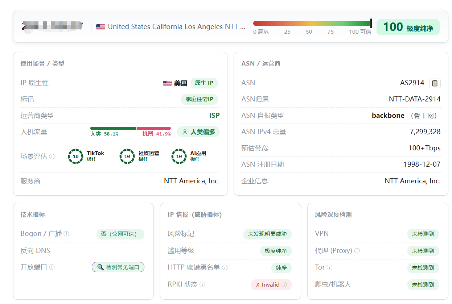The width and height of the screenshot is (452, 304).
Task: Click the 人机流量 human/machine ratio bar
Action: point(131,128)
